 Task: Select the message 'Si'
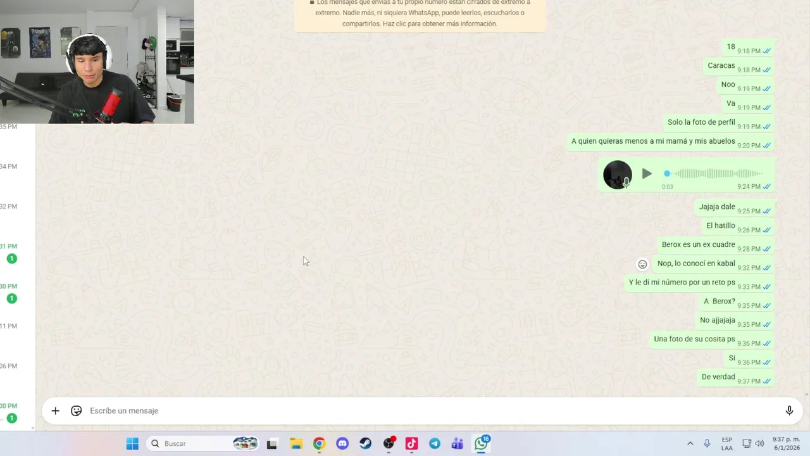pyautogui.click(x=732, y=358)
